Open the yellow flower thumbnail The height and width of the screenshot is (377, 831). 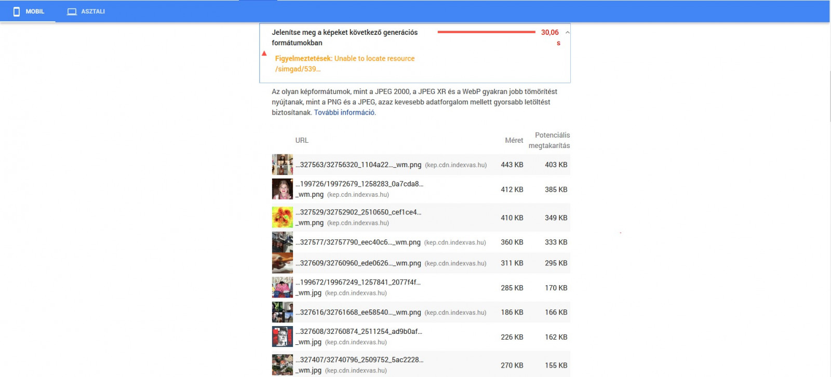[x=283, y=218]
